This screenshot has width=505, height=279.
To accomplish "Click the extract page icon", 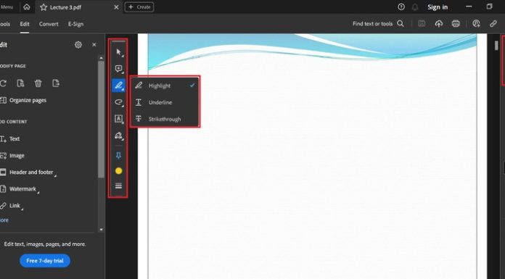I will (20, 83).
